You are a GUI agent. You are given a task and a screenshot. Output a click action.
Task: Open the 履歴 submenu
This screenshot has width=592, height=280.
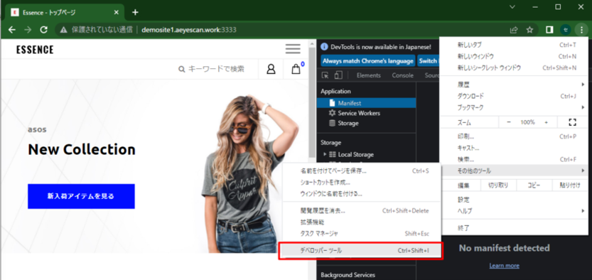pos(514,85)
